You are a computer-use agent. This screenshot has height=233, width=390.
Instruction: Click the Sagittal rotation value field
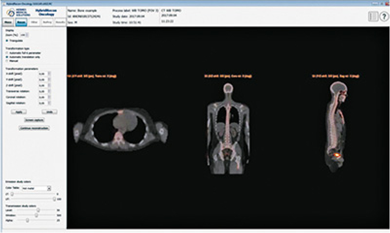43,103
